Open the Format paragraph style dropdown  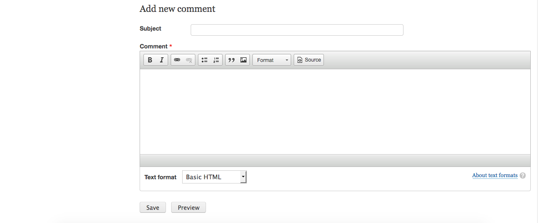[x=272, y=60]
